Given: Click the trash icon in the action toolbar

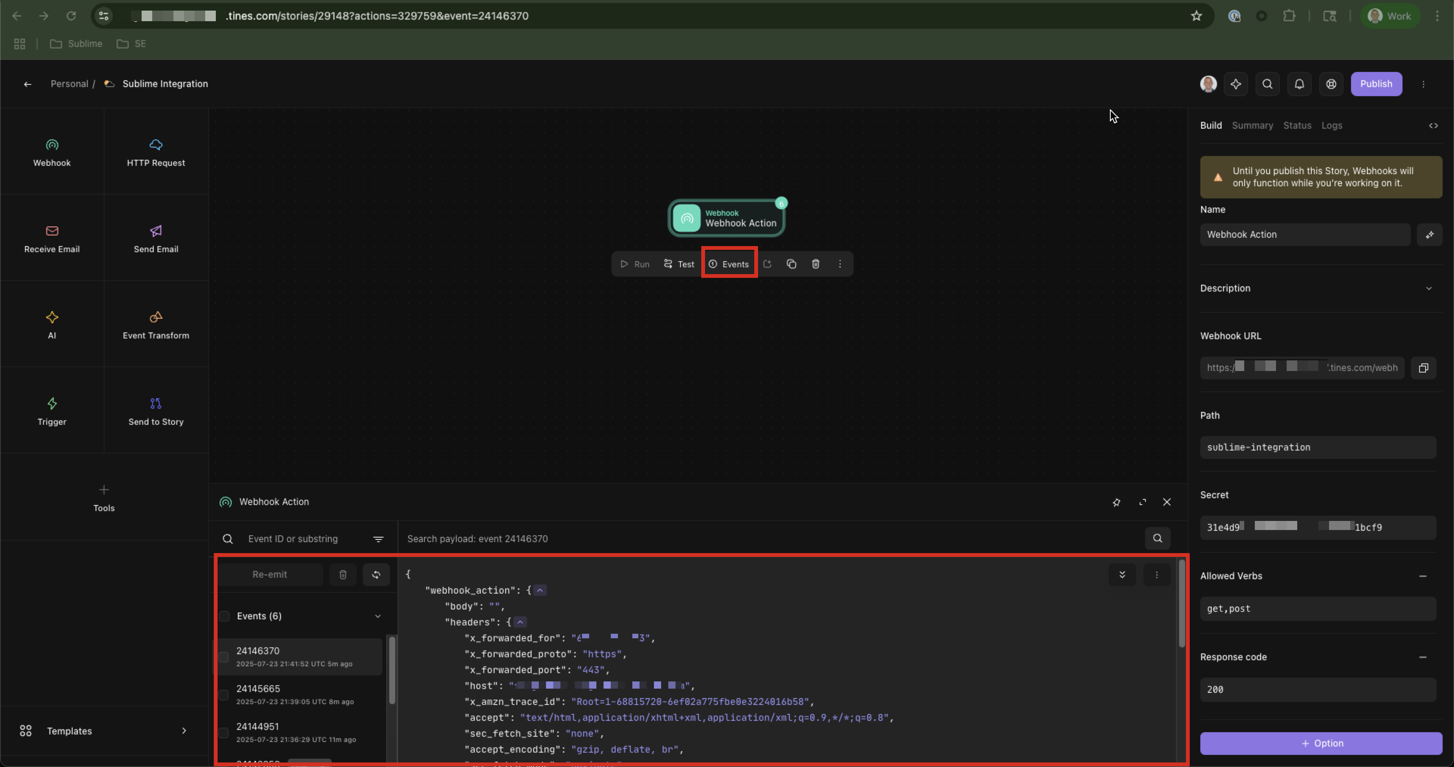Looking at the screenshot, I should (815, 264).
